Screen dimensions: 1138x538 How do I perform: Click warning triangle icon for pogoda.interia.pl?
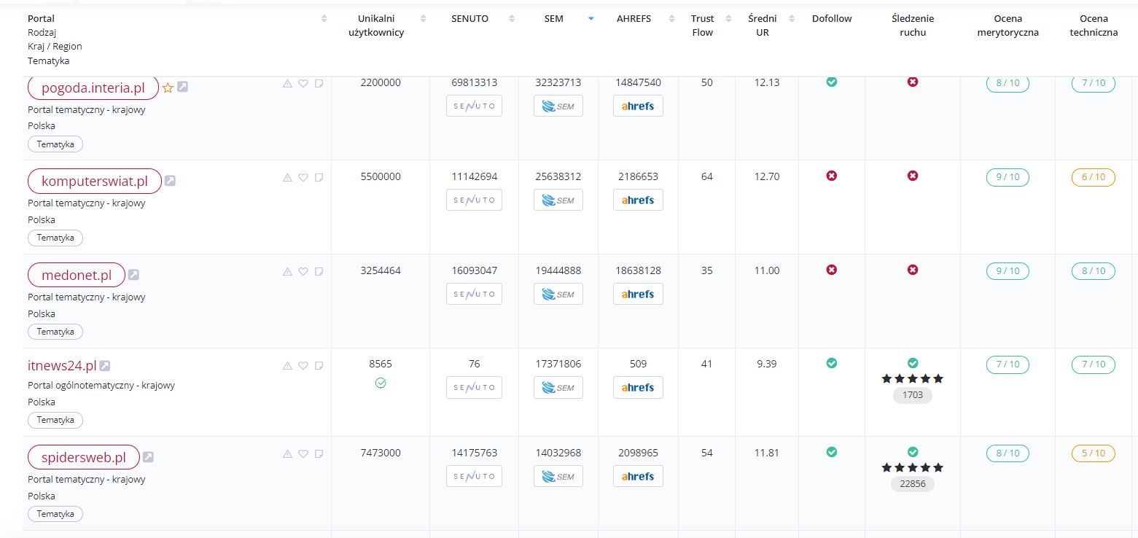tap(287, 84)
